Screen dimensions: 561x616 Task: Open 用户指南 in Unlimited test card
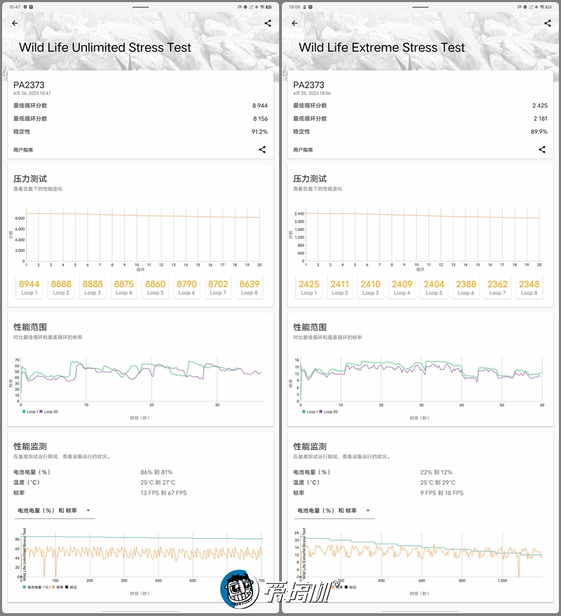click(x=23, y=149)
